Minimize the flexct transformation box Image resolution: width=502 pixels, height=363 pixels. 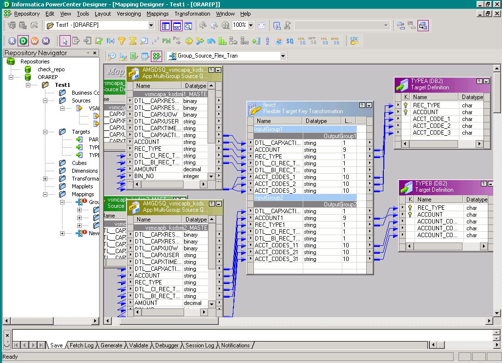pyautogui.click(x=369, y=105)
